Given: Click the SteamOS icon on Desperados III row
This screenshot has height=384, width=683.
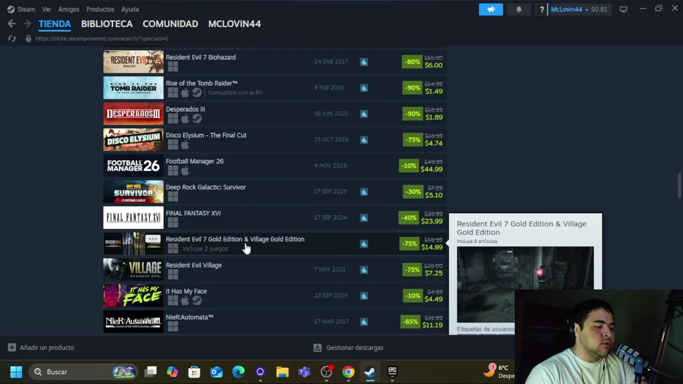Looking at the screenshot, I should point(197,119).
